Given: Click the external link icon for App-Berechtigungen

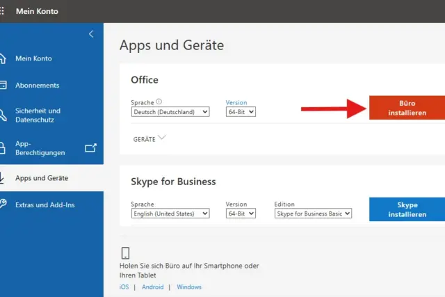Looking at the screenshot, I should pyautogui.click(x=91, y=147).
